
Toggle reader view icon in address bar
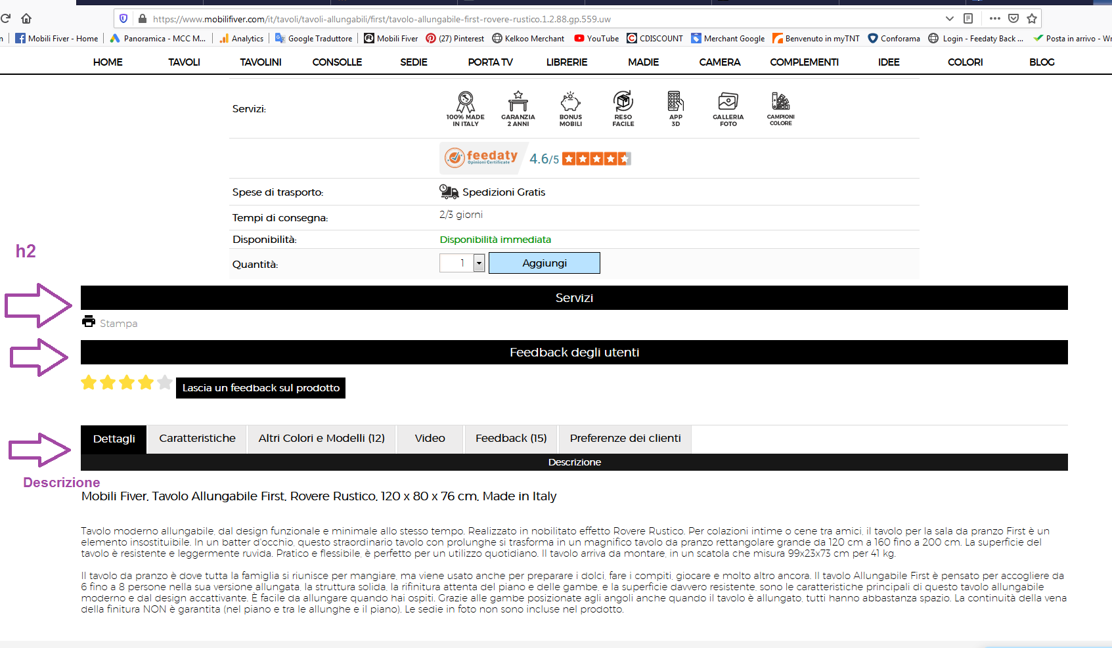(968, 18)
